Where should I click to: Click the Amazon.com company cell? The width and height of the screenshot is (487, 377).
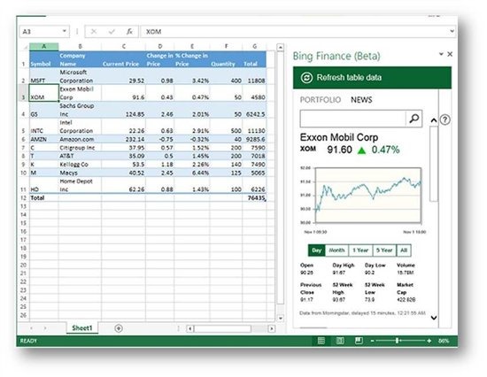(80, 139)
